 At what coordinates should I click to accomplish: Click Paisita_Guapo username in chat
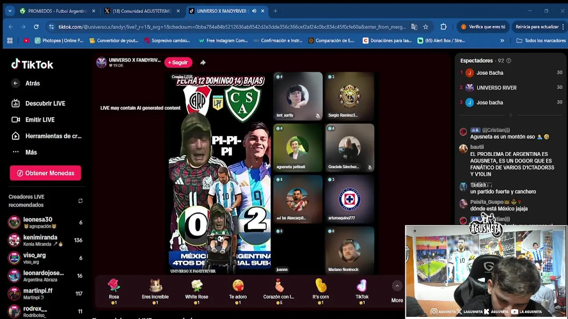point(487,202)
